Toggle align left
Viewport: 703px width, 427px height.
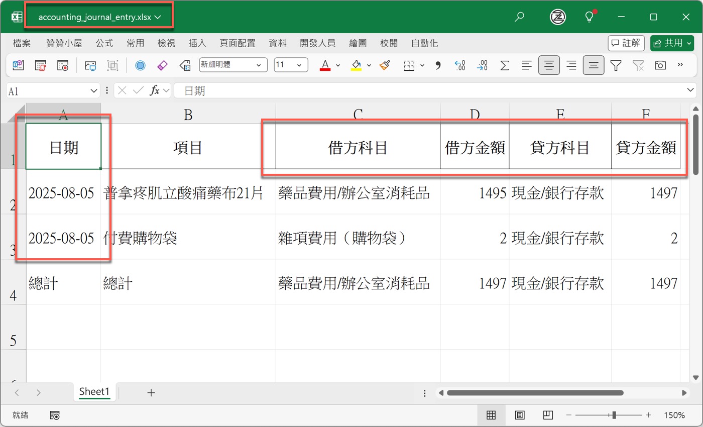527,65
